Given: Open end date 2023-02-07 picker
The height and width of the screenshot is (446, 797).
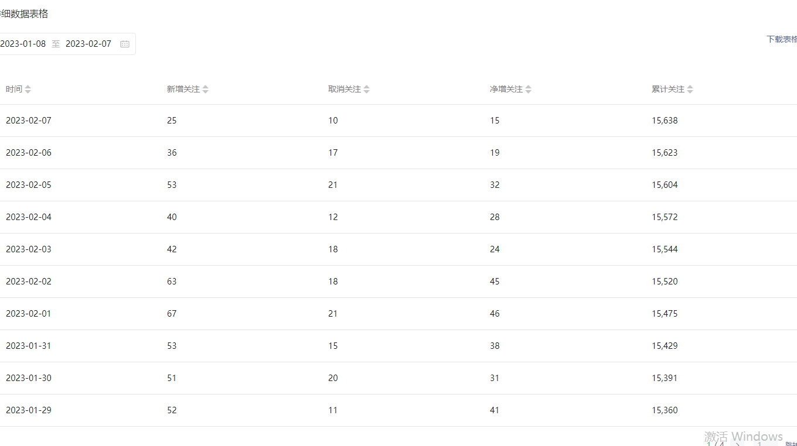Looking at the screenshot, I should click(x=88, y=44).
